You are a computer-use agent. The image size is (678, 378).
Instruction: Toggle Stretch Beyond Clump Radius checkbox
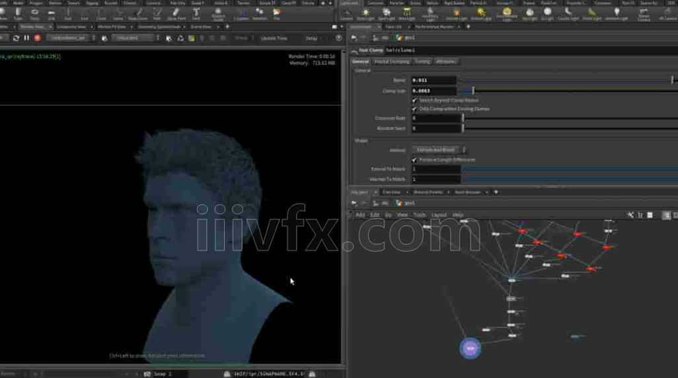[x=414, y=100]
